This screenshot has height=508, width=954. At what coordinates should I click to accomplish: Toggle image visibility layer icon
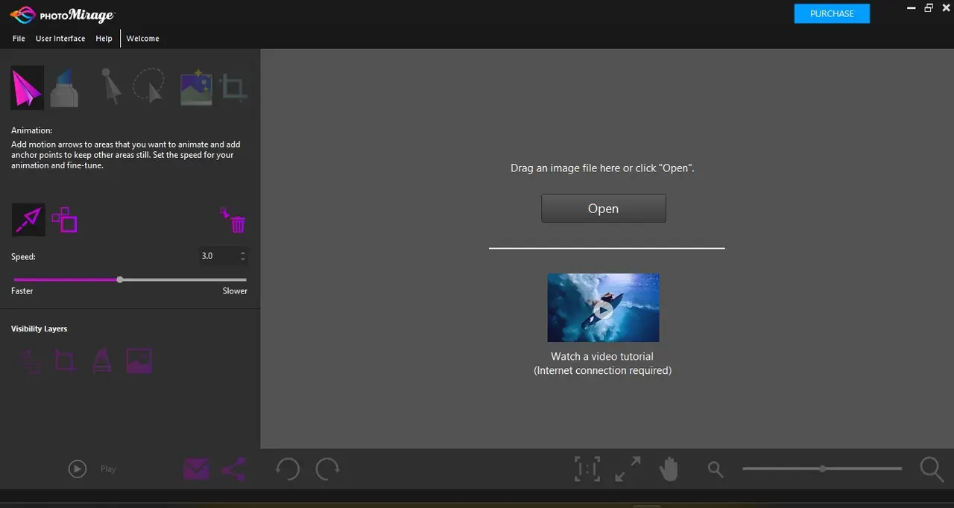coord(139,361)
